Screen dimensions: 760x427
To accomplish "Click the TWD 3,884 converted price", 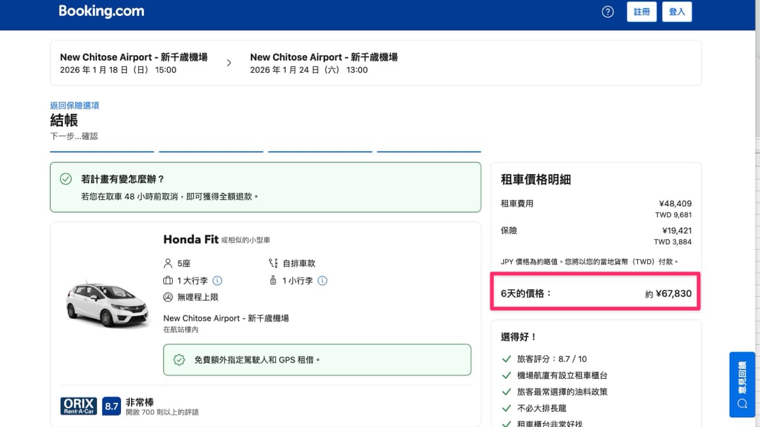I will (x=673, y=242).
